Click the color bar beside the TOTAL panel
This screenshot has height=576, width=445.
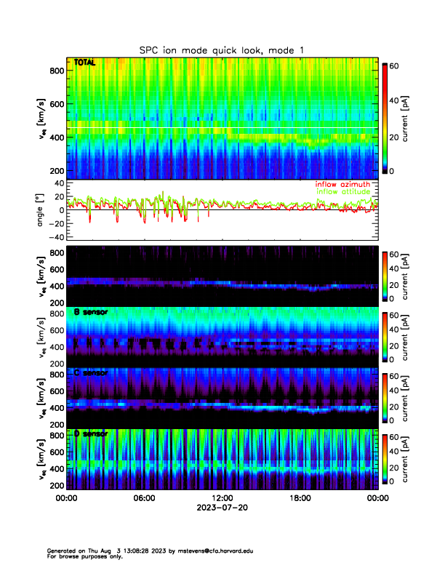(385, 116)
